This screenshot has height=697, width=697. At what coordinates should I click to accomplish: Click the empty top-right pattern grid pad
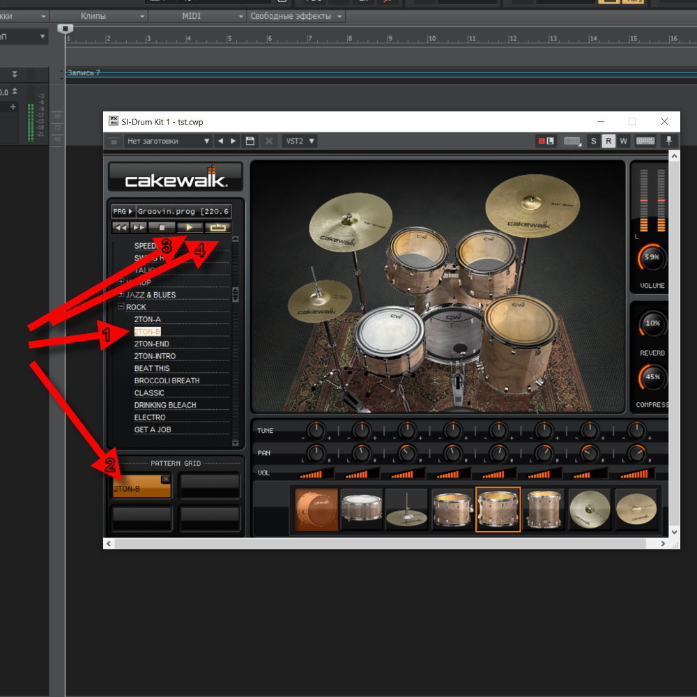click(x=210, y=486)
